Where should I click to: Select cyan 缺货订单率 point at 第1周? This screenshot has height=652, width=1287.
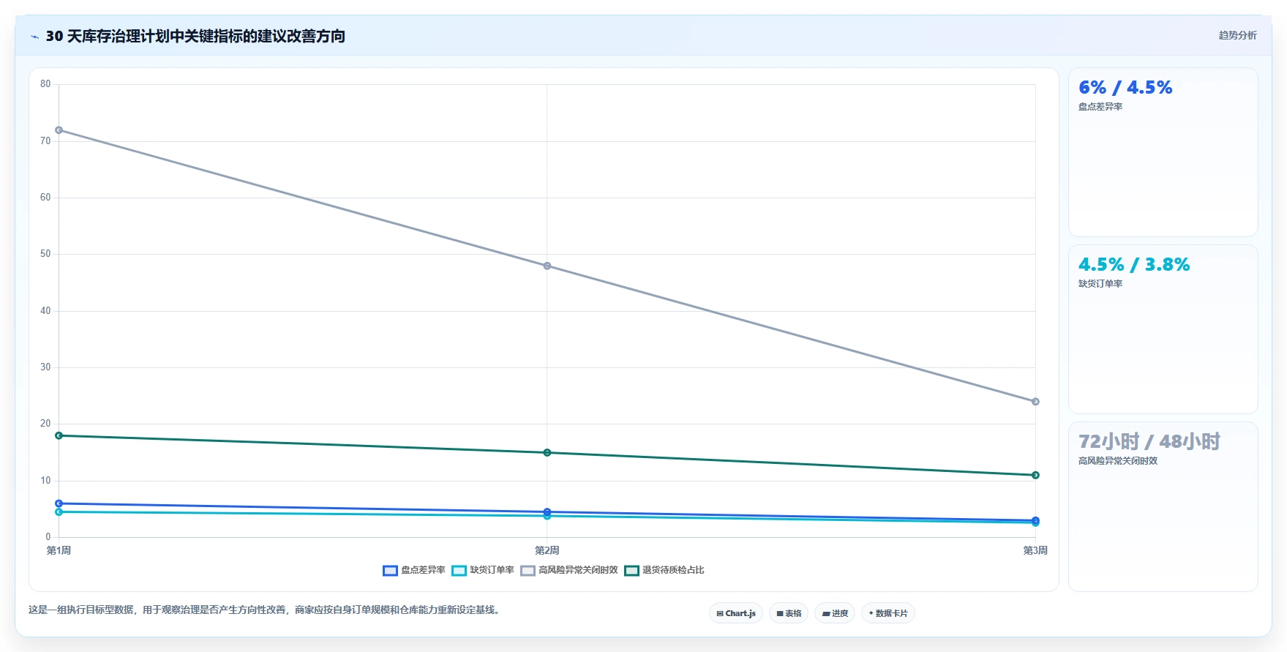tap(59, 512)
